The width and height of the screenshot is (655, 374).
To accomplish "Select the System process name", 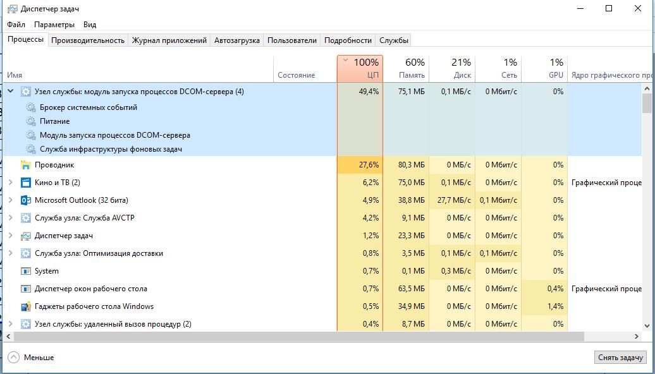I will click(46, 271).
